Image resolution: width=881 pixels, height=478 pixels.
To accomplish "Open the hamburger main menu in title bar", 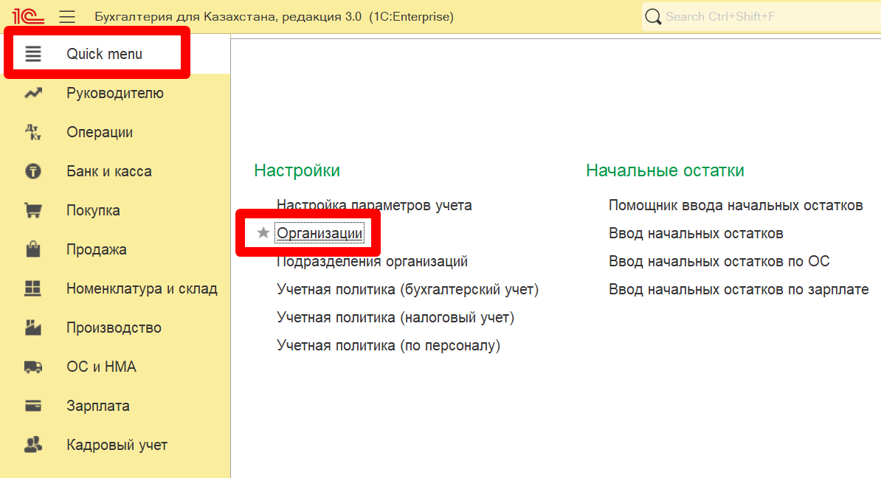I will pyautogui.click(x=67, y=17).
